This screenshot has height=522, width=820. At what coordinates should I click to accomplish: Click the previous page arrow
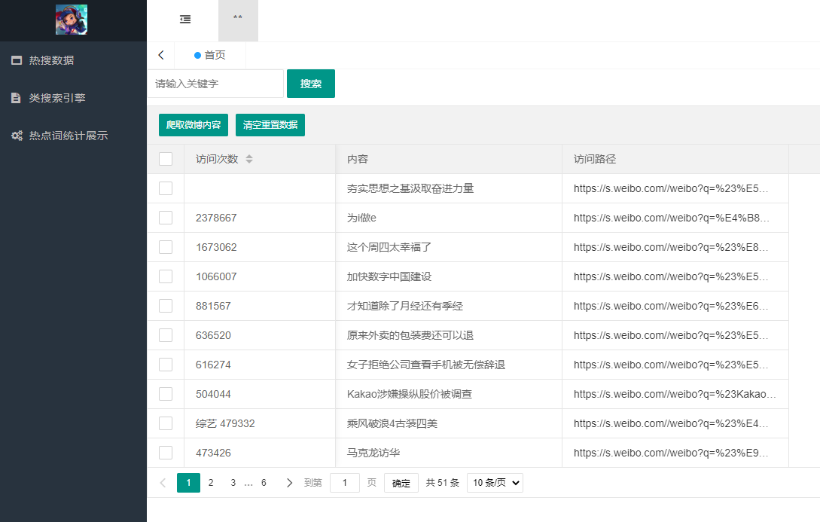(163, 482)
